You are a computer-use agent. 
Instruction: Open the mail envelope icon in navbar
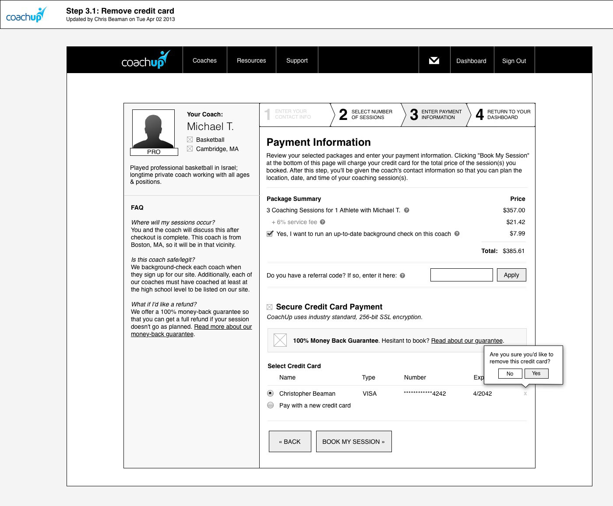[x=434, y=60]
